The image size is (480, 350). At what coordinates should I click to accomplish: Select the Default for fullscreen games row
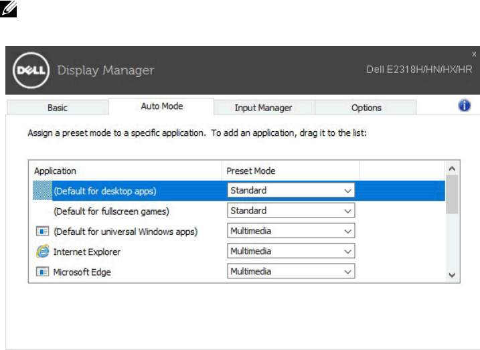click(x=110, y=211)
